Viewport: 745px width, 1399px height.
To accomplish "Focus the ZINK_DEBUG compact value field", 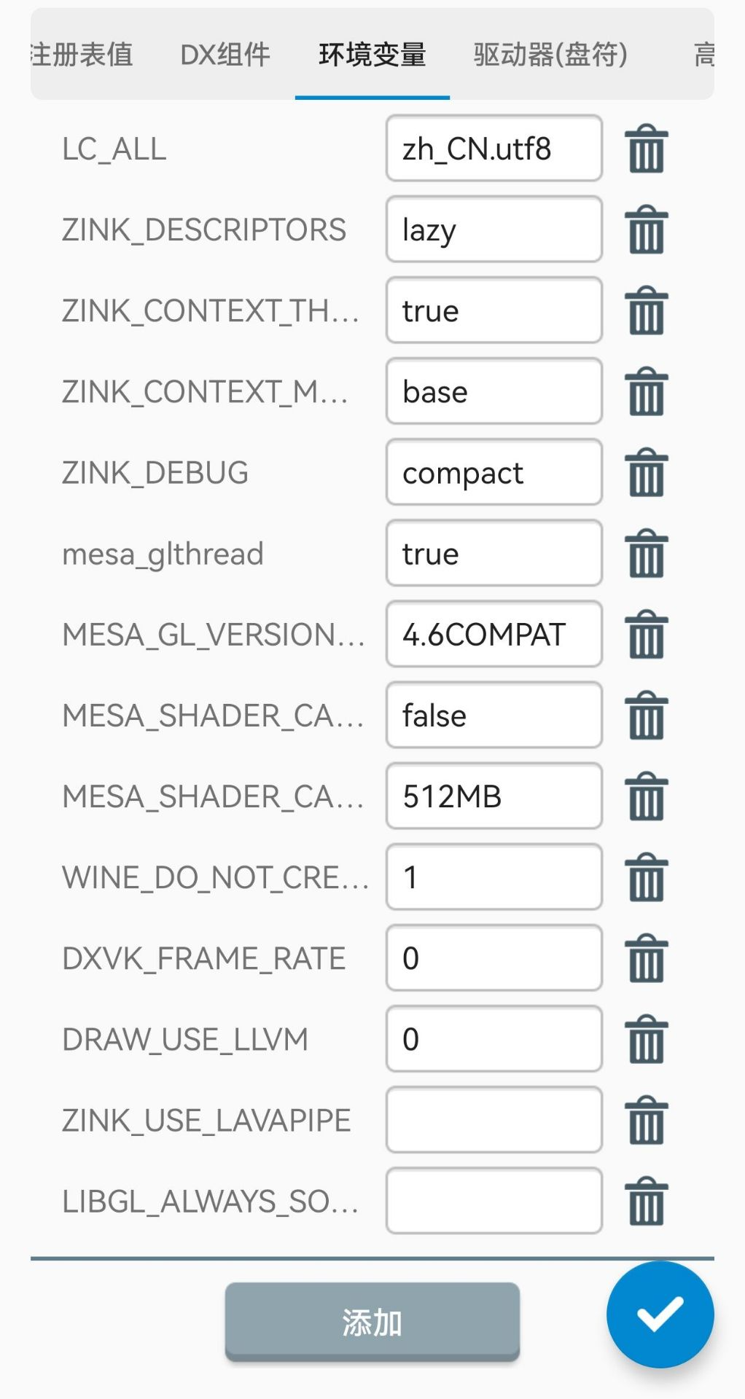I will coord(494,471).
